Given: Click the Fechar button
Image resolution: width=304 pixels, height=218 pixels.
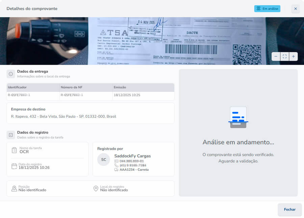Looking at the screenshot, I should point(290,210).
